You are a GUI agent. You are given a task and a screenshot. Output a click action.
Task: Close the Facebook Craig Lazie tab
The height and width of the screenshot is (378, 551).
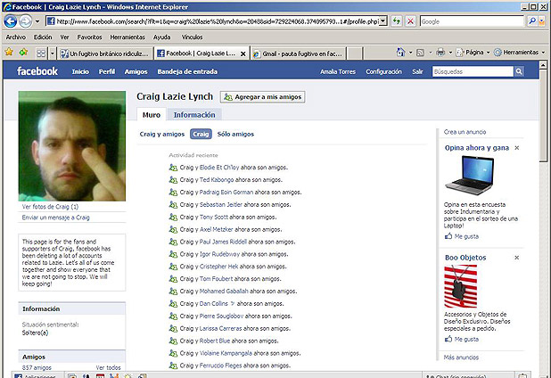click(x=243, y=53)
